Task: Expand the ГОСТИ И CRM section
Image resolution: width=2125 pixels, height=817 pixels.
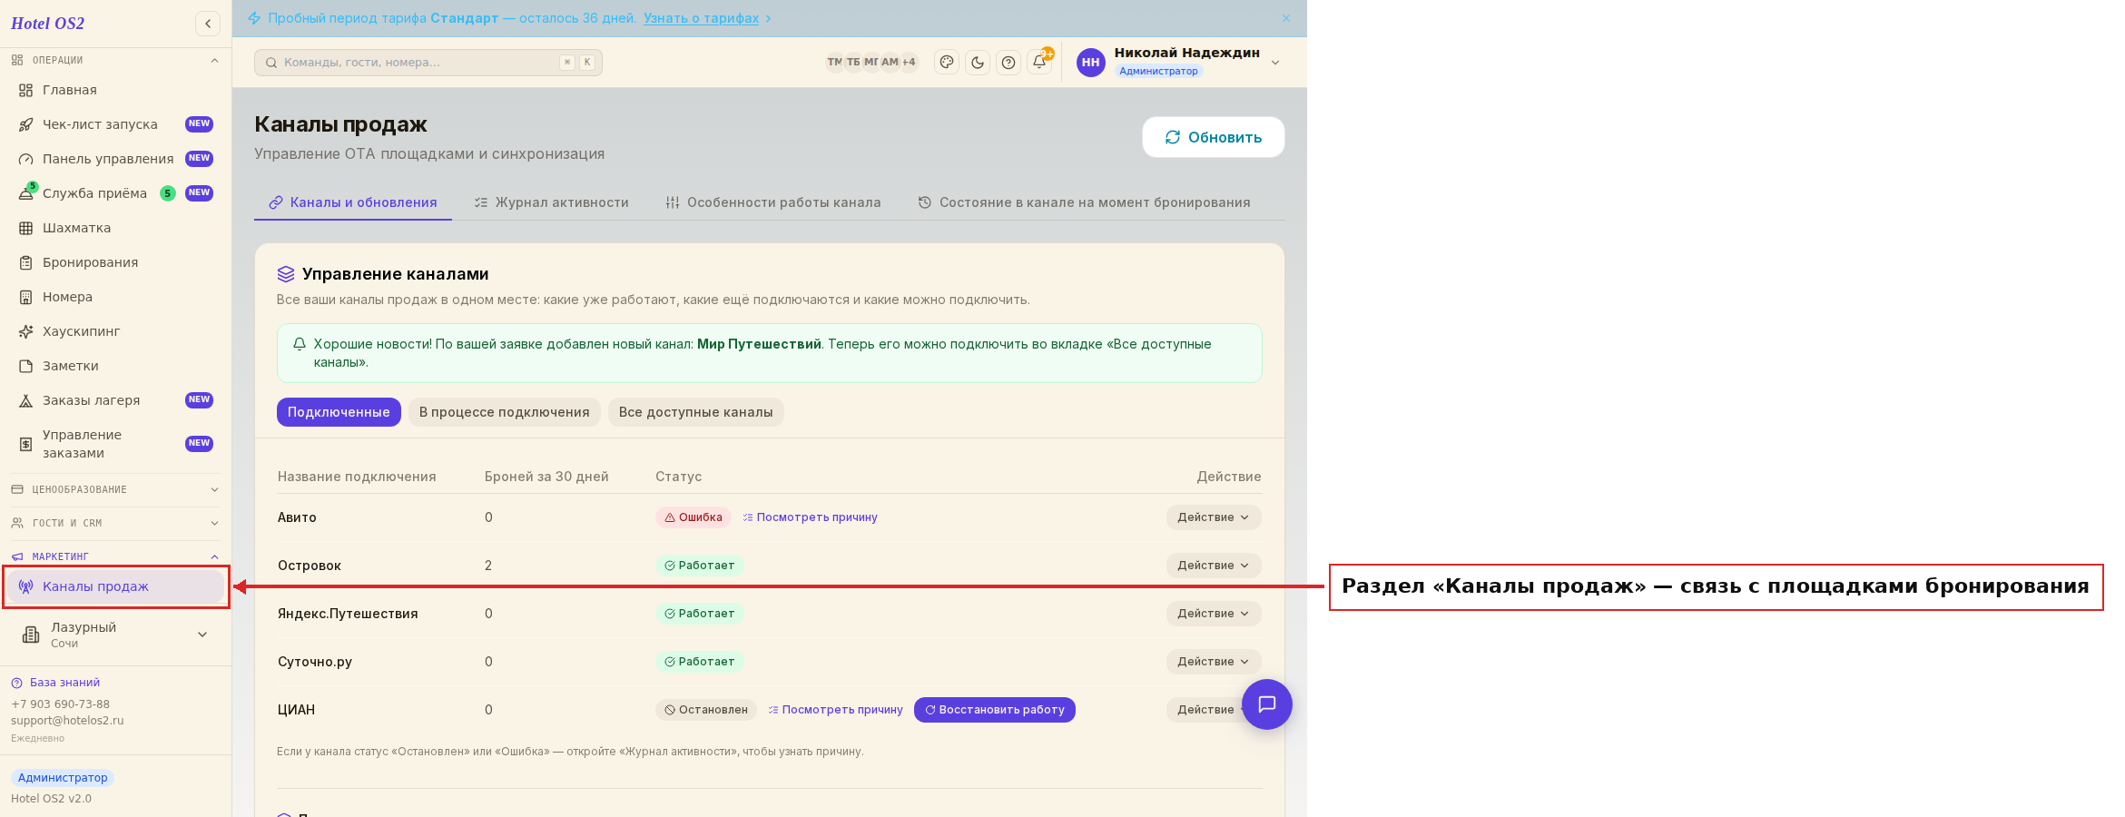Action: pyautogui.click(x=115, y=523)
